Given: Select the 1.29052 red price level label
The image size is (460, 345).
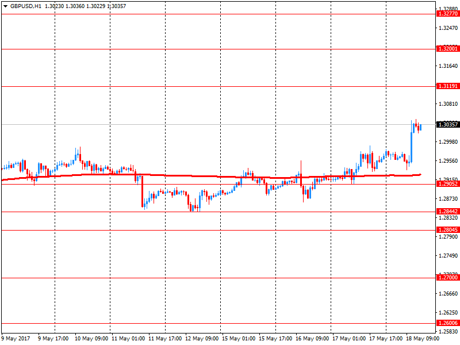Looking at the screenshot, I should (x=448, y=184).
